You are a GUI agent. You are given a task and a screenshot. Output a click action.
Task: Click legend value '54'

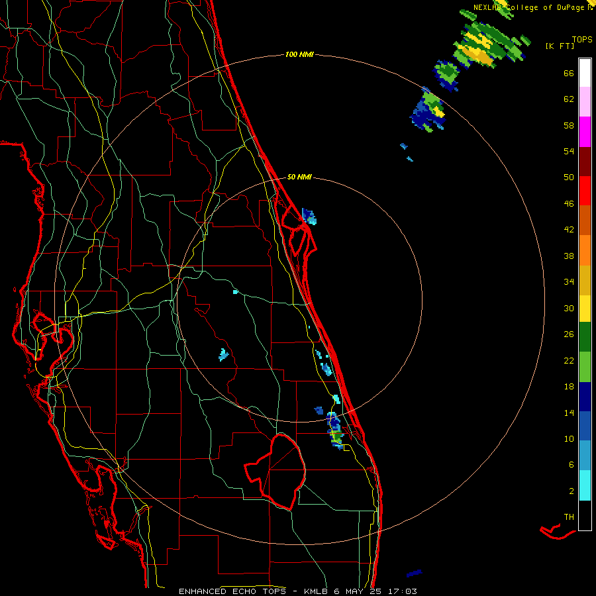[x=569, y=151]
